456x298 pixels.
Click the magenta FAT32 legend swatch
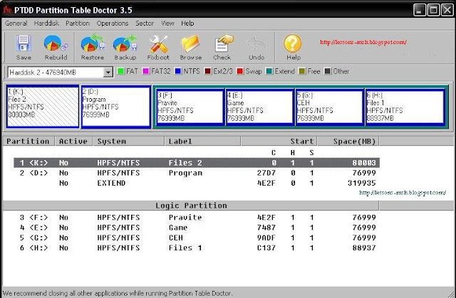[x=145, y=71]
